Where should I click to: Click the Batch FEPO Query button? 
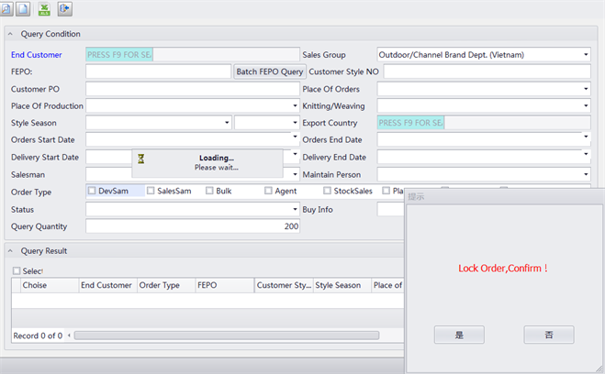[269, 71]
